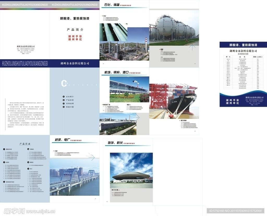Expand the 石化 triangle marker
The height and width of the screenshot is (216, 267).
click(102, 16)
